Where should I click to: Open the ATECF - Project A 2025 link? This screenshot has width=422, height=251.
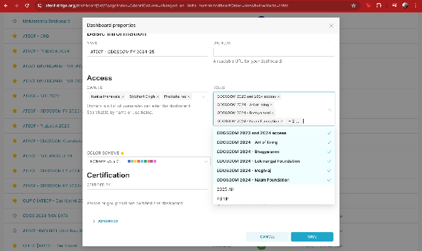pyautogui.click(x=46, y=125)
